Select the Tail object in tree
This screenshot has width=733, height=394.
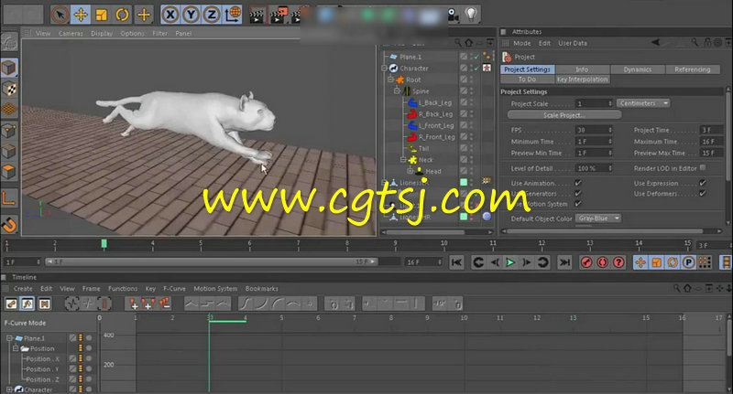pyautogui.click(x=423, y=148)
